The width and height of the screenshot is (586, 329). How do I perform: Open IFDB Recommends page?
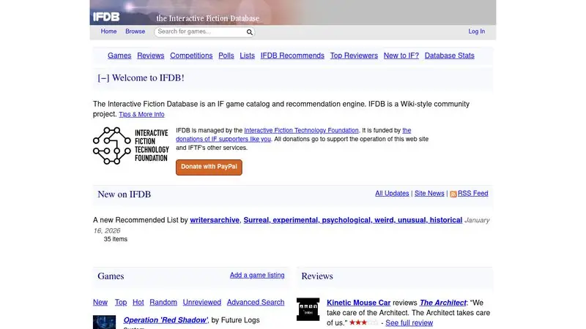pos(292,56)
